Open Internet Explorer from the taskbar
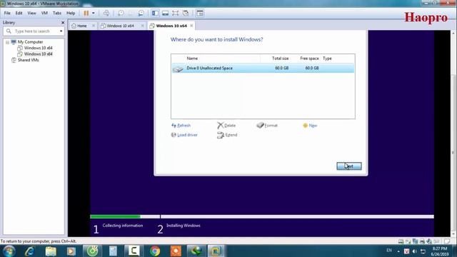The height and width of the screenshot is (257, 457). pyautogui.click(x=30, y=251)
